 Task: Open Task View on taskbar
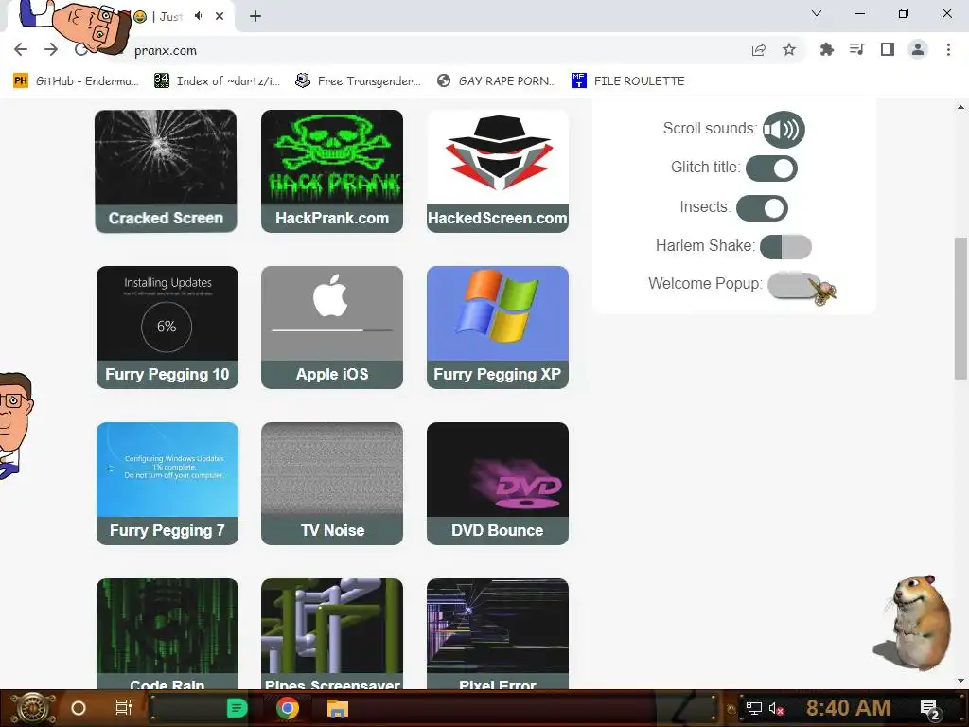(x=124, y=708)
